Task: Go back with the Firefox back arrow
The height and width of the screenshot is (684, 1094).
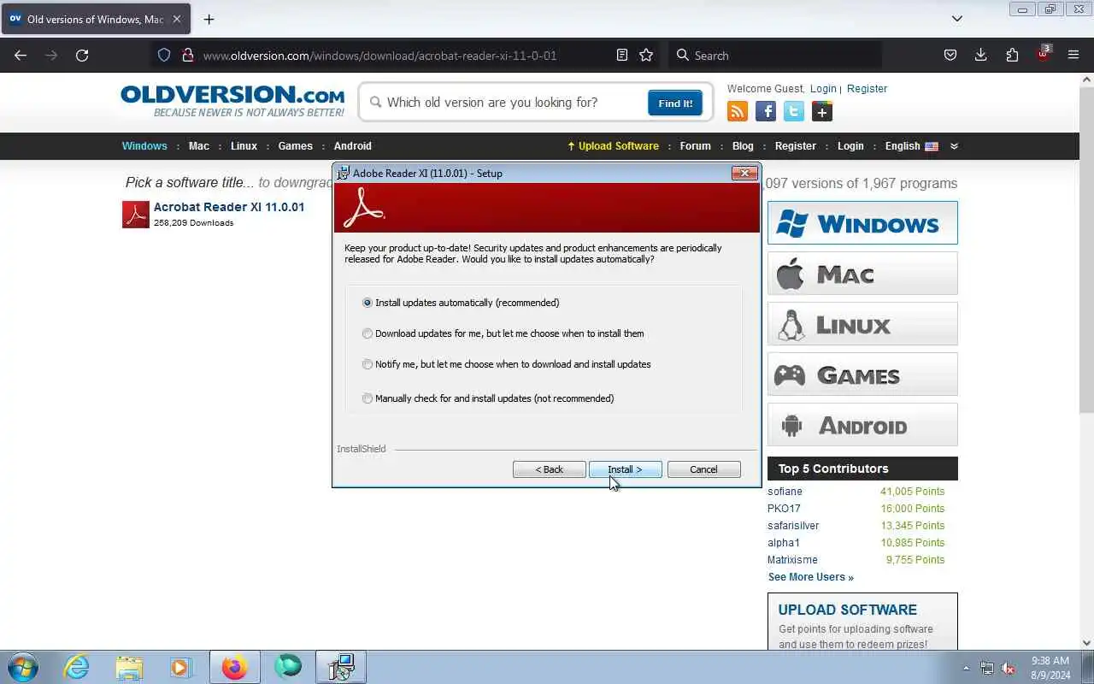Action: [21, 55]
